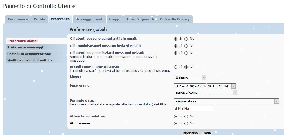Open the Europa/Roma city dropdown

205,93
